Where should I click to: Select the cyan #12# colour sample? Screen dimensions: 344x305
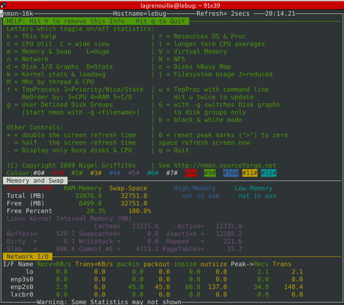269,173
